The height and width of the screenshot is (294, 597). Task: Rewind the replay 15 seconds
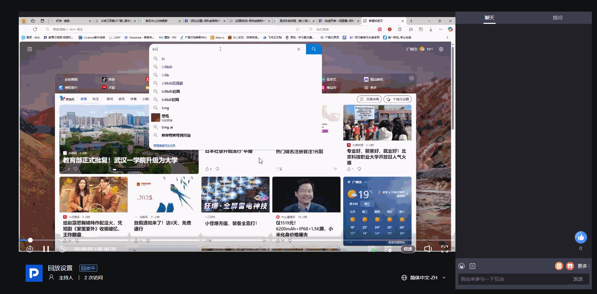30,249
